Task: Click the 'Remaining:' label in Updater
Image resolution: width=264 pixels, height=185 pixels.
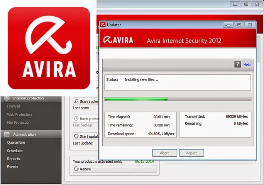Action: [194, 124]
